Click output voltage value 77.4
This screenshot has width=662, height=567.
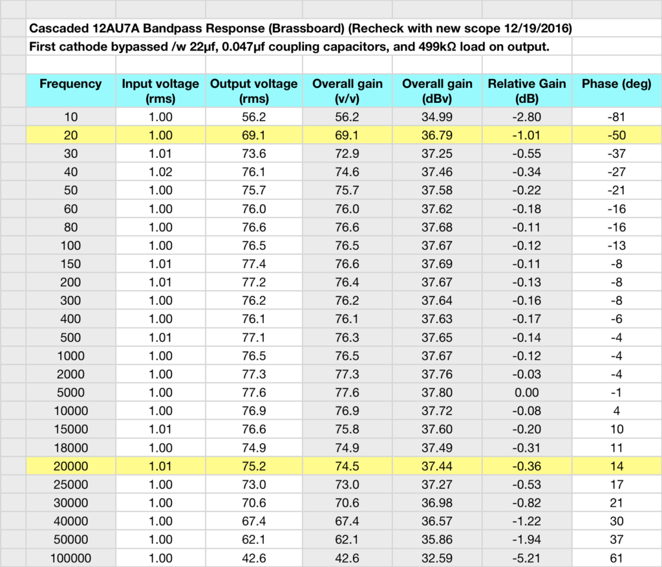(x=253, y=264)
